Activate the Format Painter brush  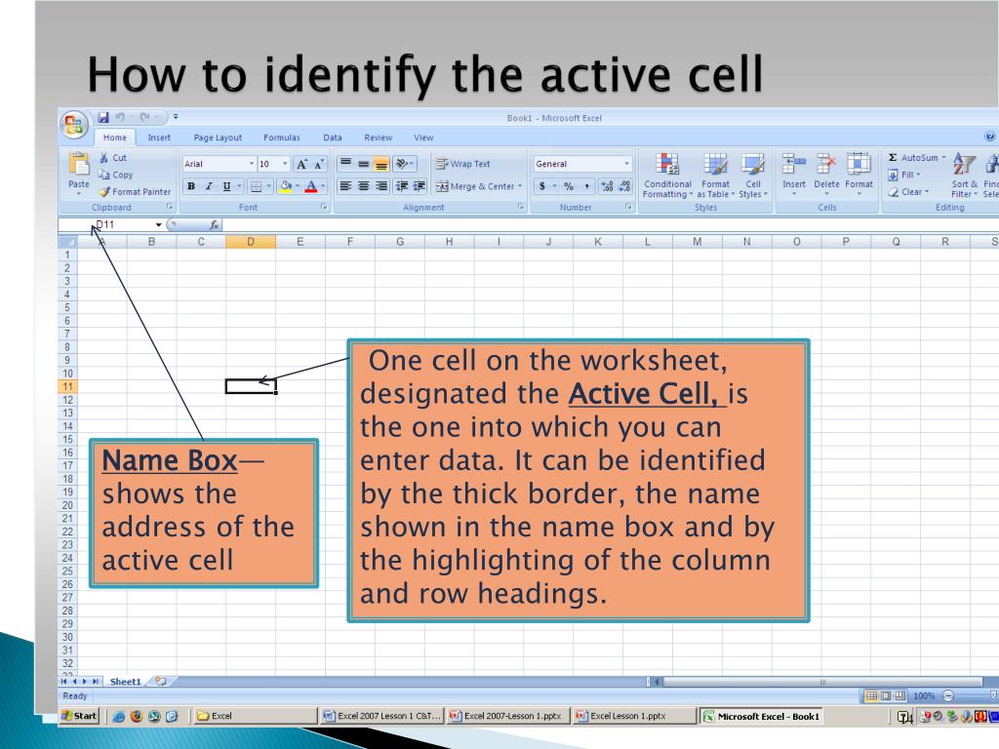point(104,192)
